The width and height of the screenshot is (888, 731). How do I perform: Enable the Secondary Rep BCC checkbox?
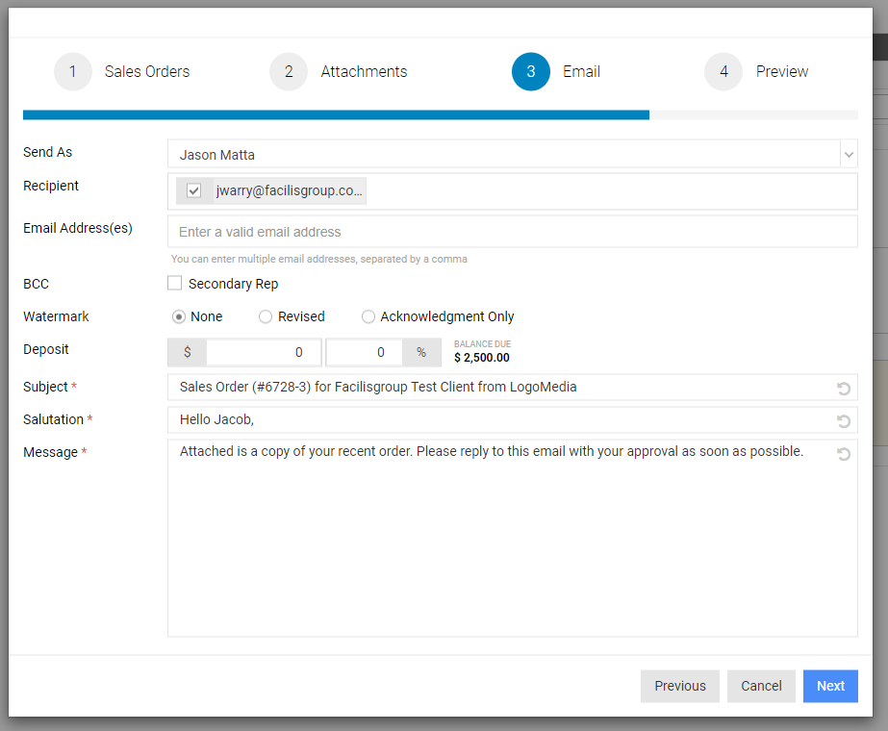point(174,283)
